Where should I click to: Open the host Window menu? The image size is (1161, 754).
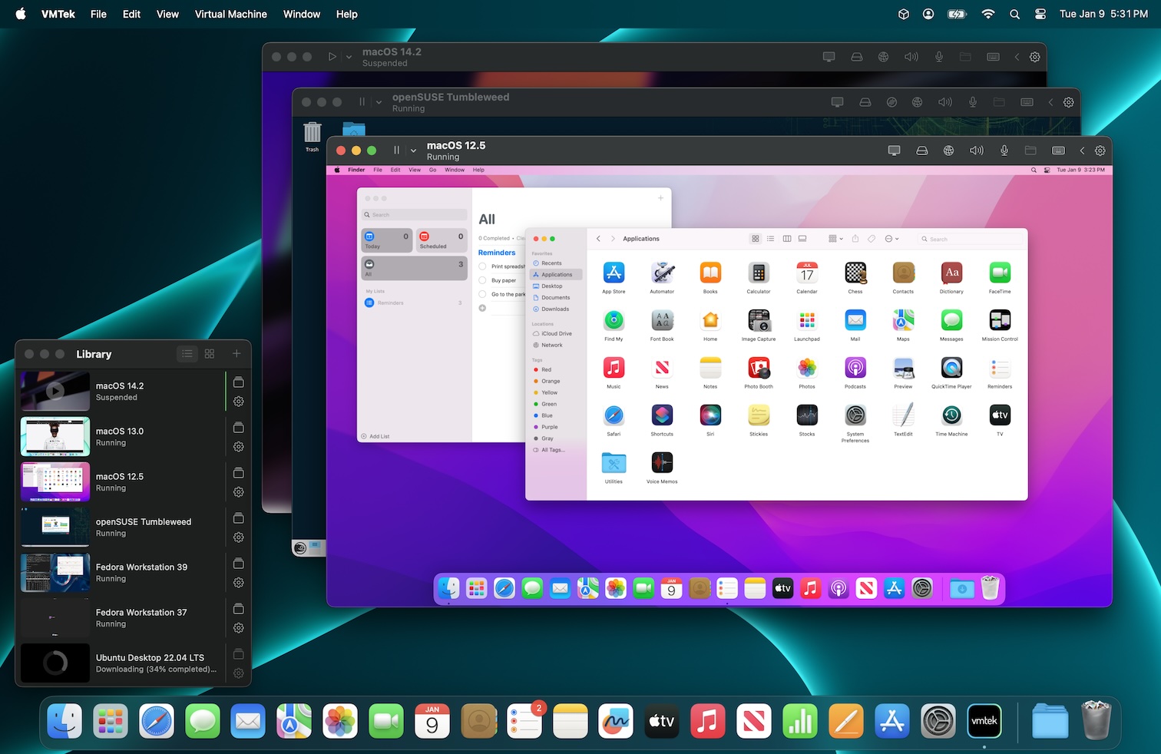click(x=302, y=14)
